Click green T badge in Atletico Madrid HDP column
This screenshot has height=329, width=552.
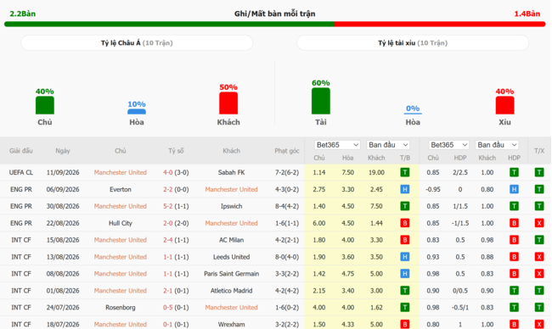pos(514,291)
